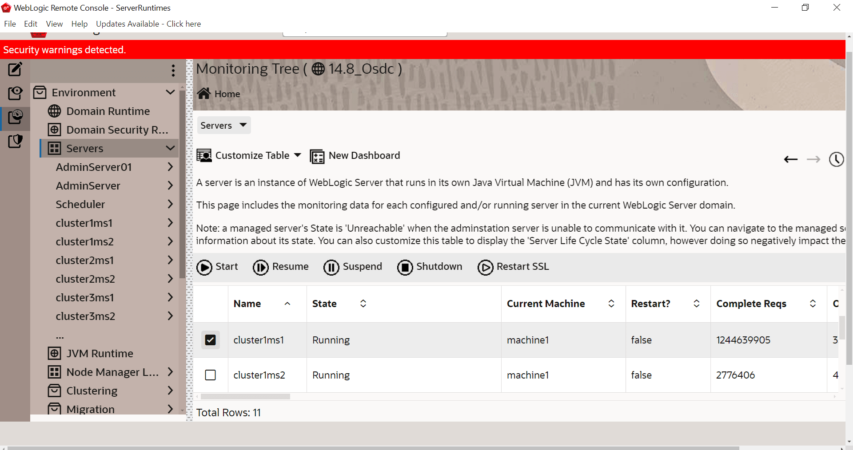Screen dimensions: 853x450
Task: Open the Customize Table dropdown arrow
Action: click(298, 155)
